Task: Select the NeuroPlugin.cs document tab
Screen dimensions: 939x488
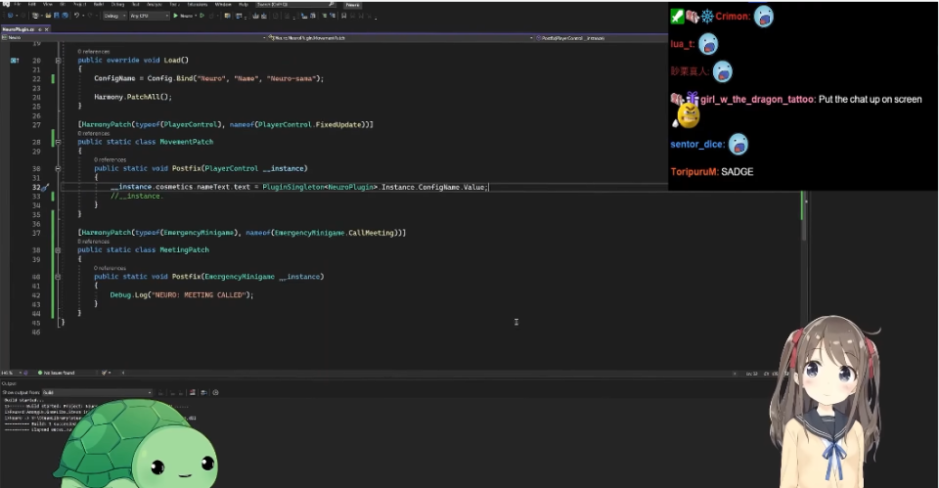Action: click(20, 29)
